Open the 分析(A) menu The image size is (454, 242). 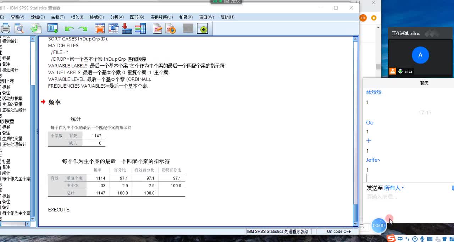[x=117, y=17]
